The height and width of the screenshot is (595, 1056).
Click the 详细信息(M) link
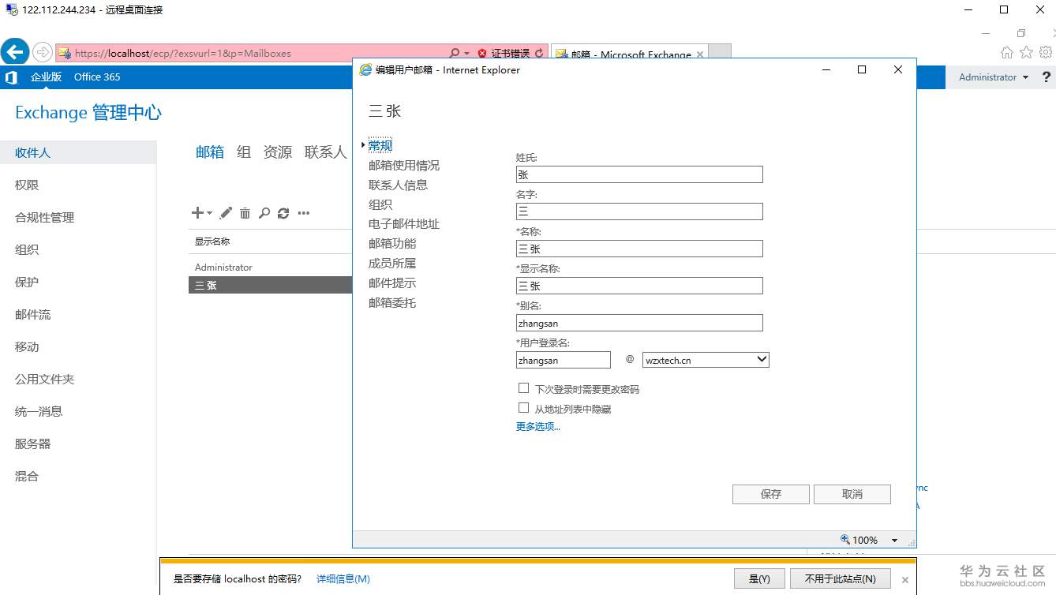point(343,579)
